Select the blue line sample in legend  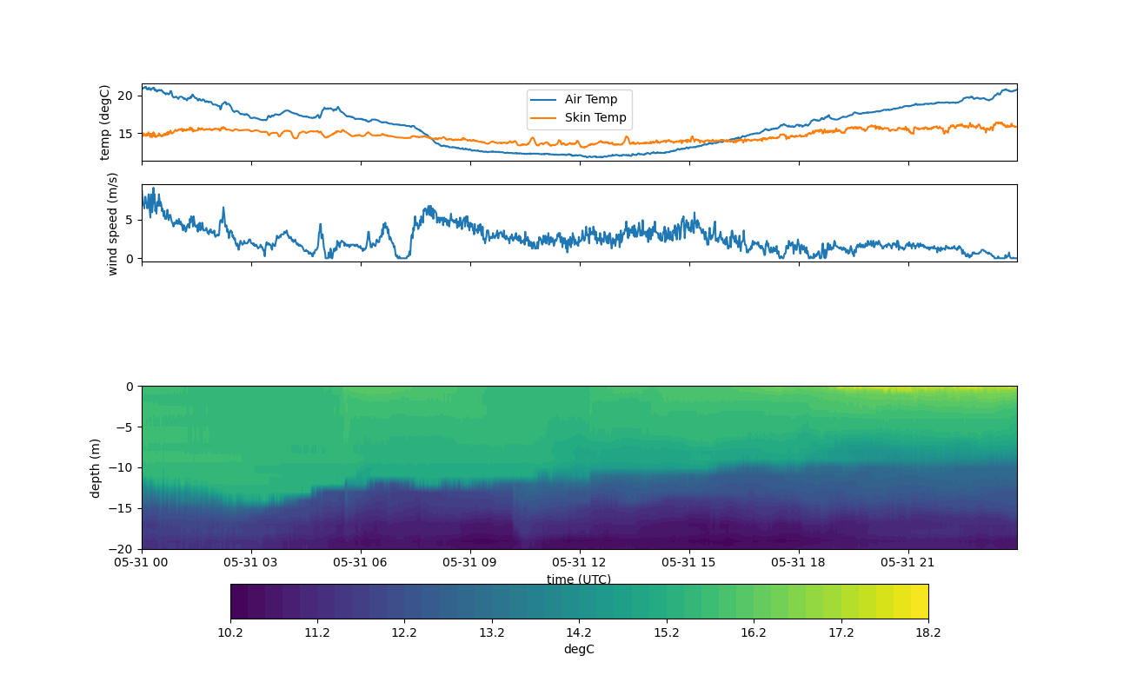click(545, 100)
